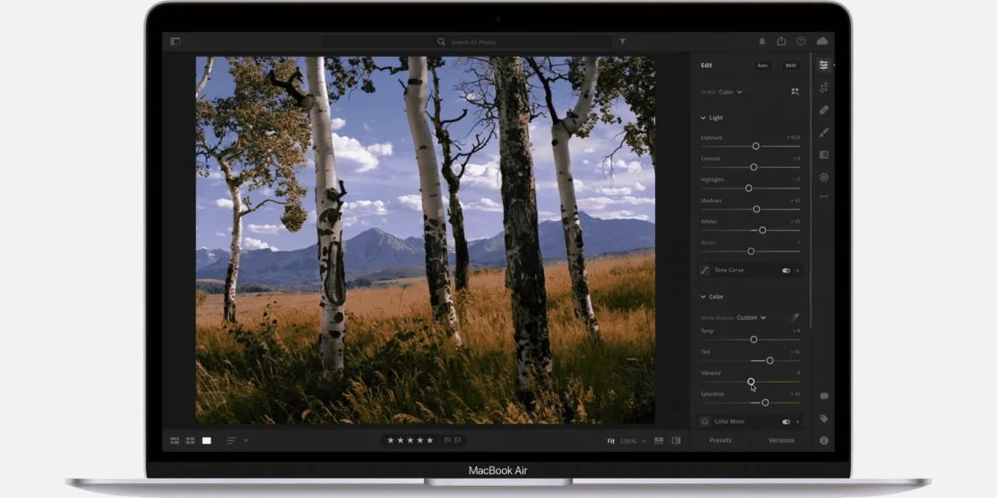
Task: Click the Whites slider handle
Action: pyautogui.click(x=763, y=230)
